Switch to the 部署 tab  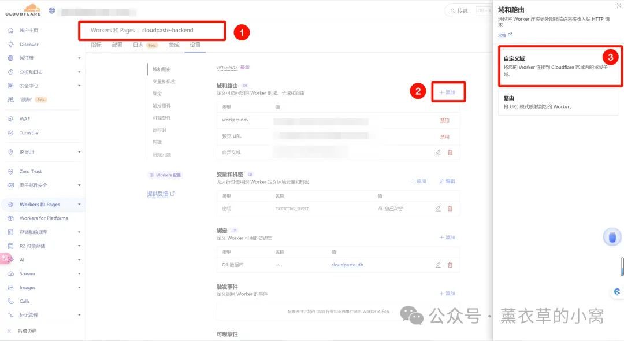pyautogui.click(x=117, y=45)
